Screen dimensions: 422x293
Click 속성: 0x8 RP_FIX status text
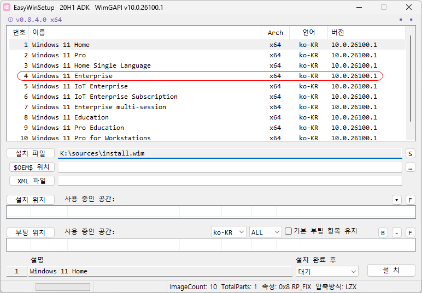coord(286,287)
